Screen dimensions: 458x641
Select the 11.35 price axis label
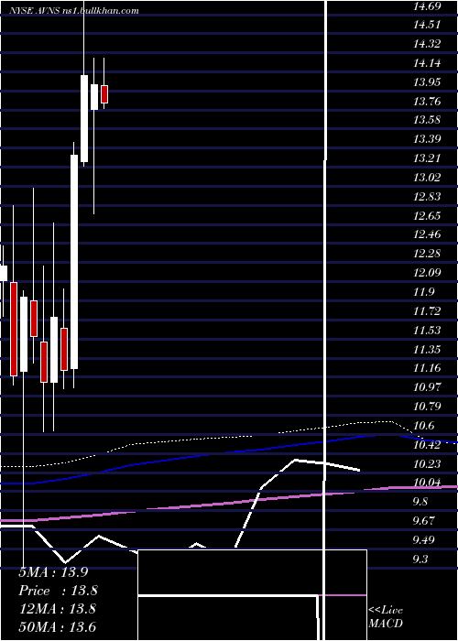[427, 349]
